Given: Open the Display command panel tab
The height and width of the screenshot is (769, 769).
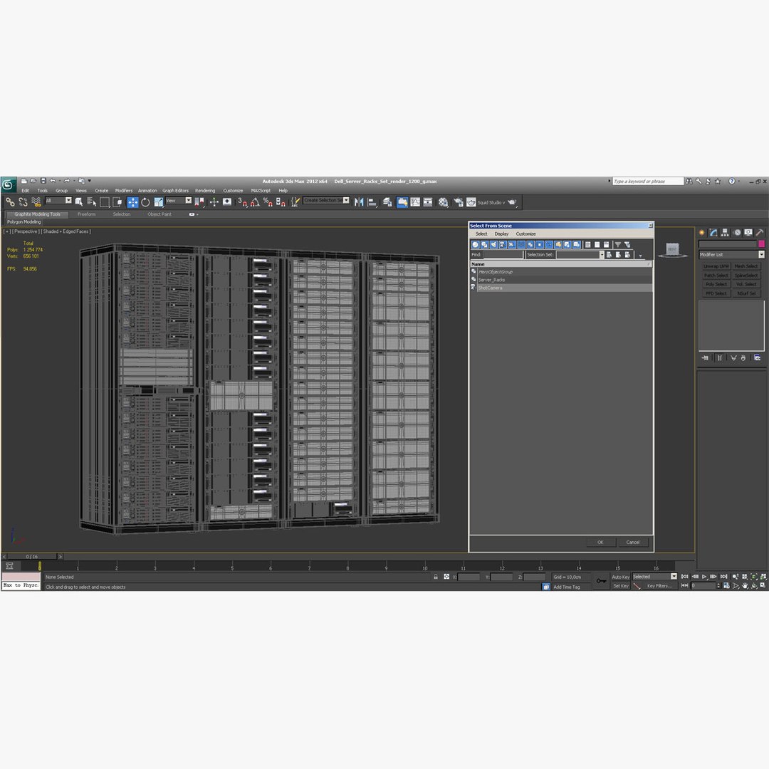Looking at the screenshot, I should click(748, 232).
